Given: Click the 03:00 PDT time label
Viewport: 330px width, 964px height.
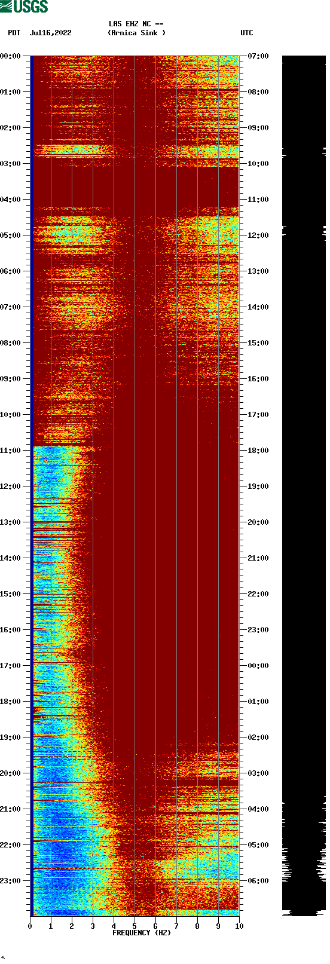Looking at the screenshot, I should click(11, 163).
